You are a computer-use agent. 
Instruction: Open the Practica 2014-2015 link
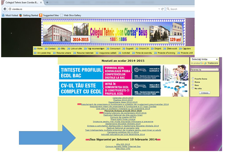(x=123, y=100)
